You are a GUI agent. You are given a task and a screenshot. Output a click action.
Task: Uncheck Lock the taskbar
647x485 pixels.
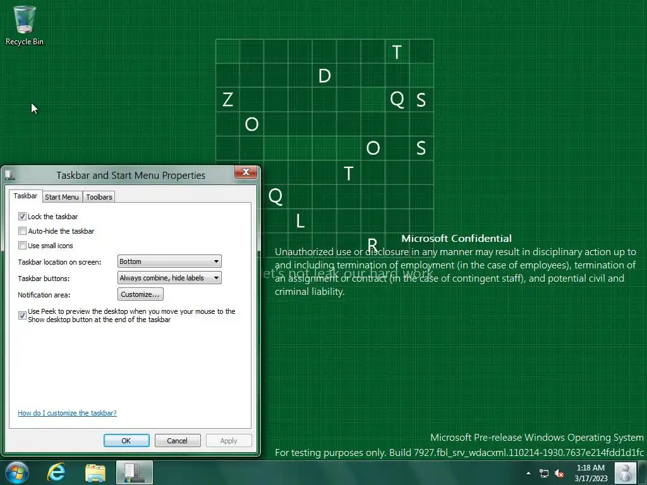22,217
